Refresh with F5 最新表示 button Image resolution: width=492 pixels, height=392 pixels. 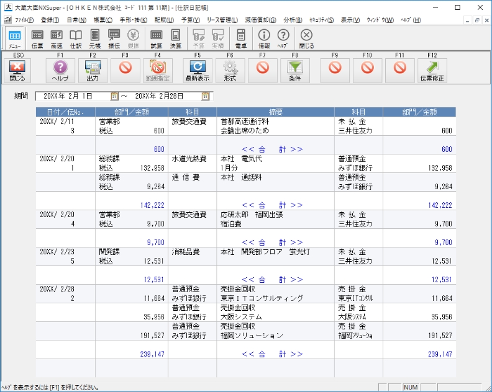coord(198,71)
